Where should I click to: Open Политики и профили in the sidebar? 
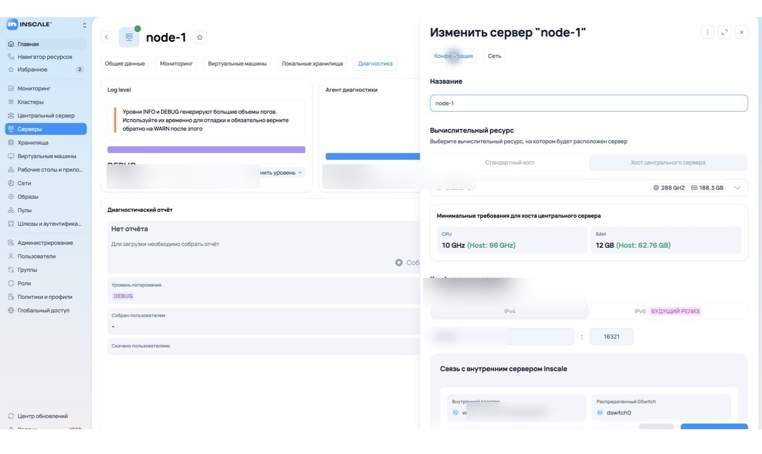[x=46, y=297]
